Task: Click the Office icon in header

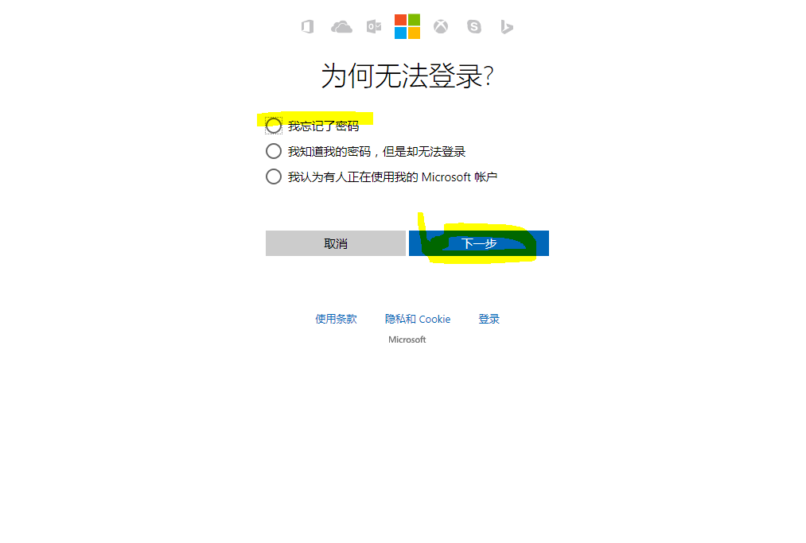Action: 307,27
